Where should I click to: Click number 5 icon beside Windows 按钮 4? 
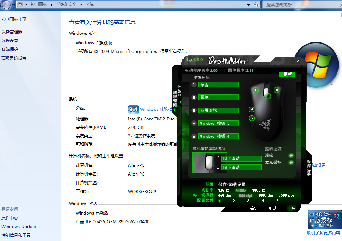pos(194,136)
